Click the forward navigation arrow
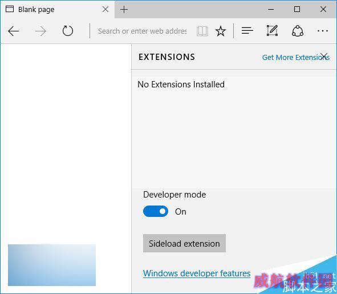This screenshot has height=294, width=337. tap(40, 31)
